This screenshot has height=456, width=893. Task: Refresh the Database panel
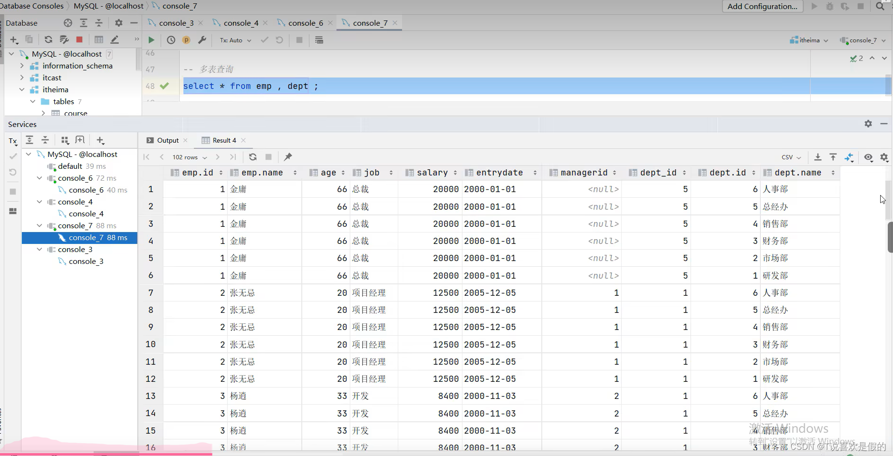coord(48,40)
